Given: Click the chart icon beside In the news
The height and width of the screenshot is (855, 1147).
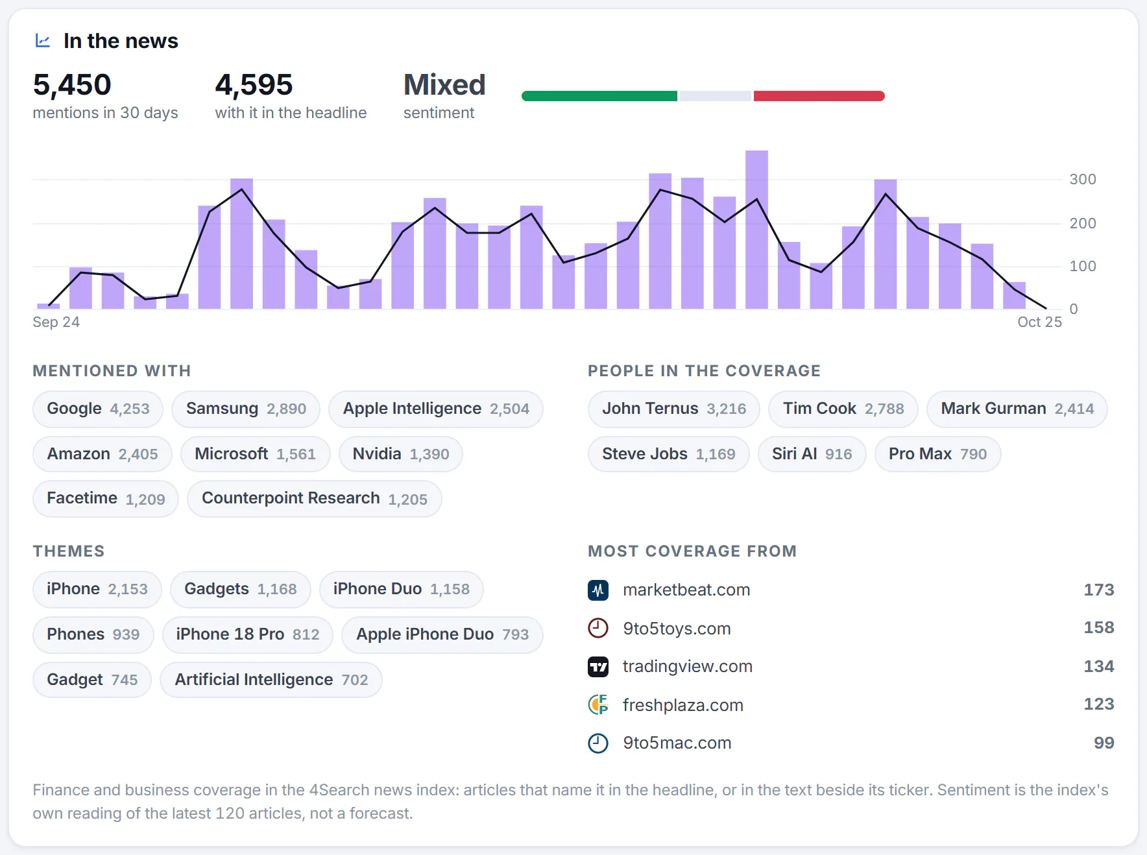Looking at the screenshot, I should pyautogui.click(x=43, y=41).
